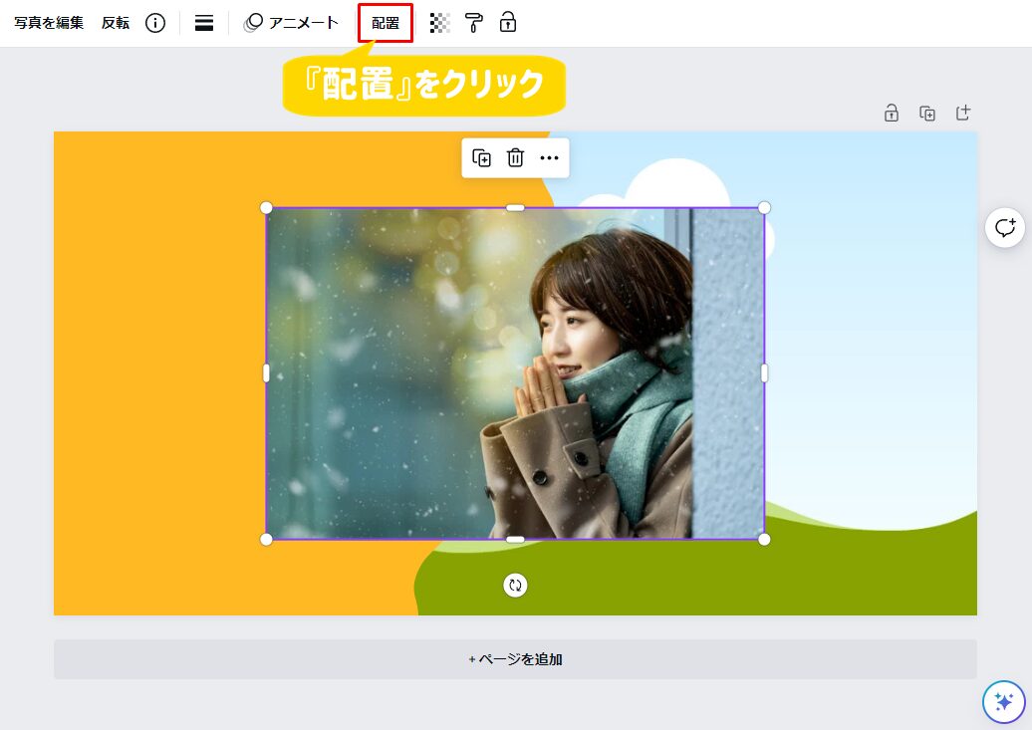Open the add comment bubble icon
This screenshot has height=730, width=1032.
[1005, 228]
